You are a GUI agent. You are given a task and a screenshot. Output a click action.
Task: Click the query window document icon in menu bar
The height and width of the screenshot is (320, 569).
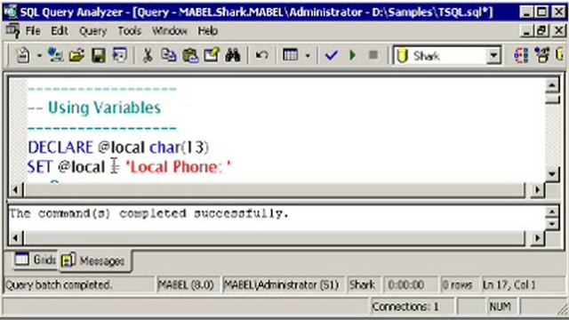click(x=12, y=31)
